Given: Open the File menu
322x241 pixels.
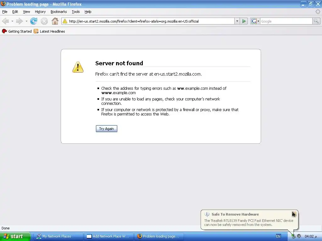Looking at the screenshot, I should [x=5, y=12].
